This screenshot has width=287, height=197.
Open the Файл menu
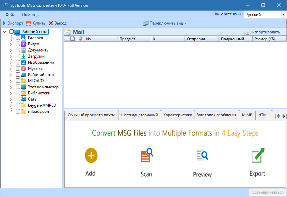click(x=10, y=15)
